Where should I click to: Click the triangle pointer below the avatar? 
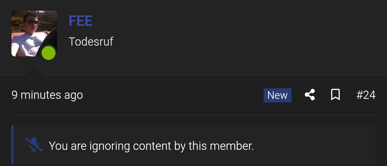(34, 71)
